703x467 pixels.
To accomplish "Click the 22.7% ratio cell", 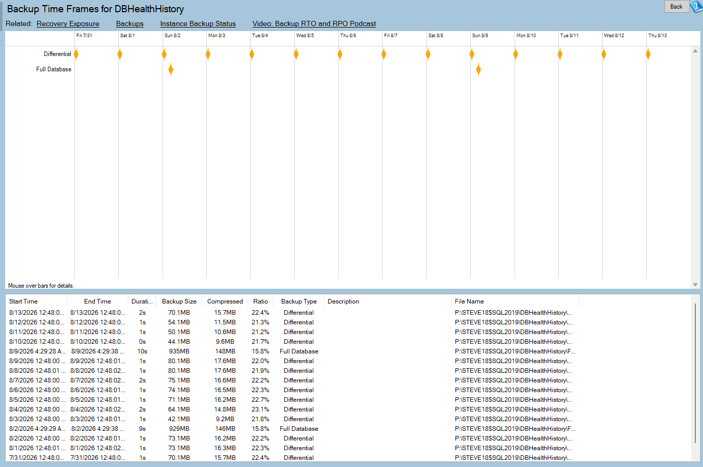I will point(260,400).
